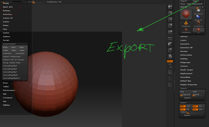Expand the Masking sub-palette
The image size is (209, 127).
tap(184, 59)
